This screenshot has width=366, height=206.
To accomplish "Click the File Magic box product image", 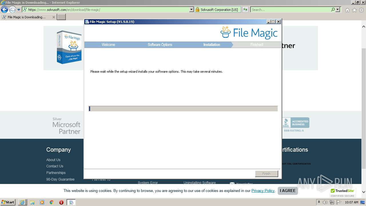I will (x=69, y=47).
